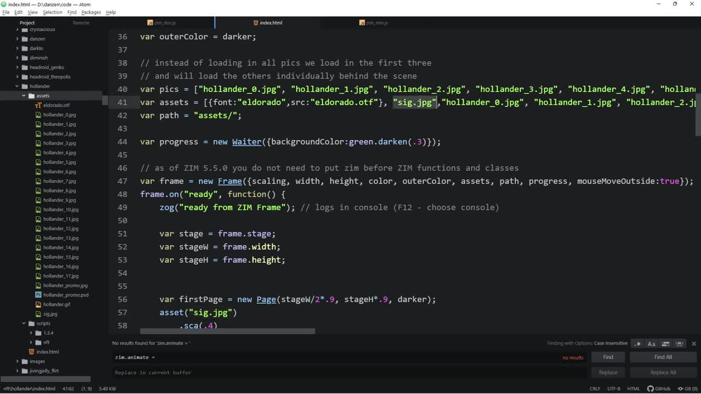Switch to the zim_min.js tab
The width and height of the screenshot is (701, 394).
(x=374, y=23)
